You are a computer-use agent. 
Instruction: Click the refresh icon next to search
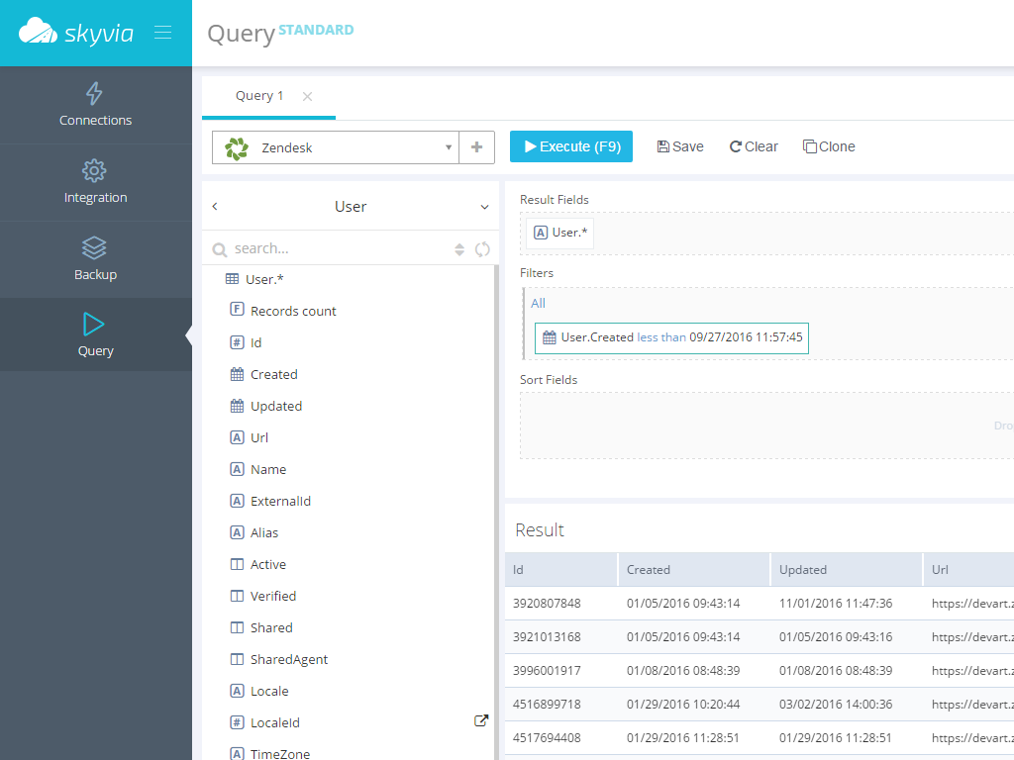[482, 249]
